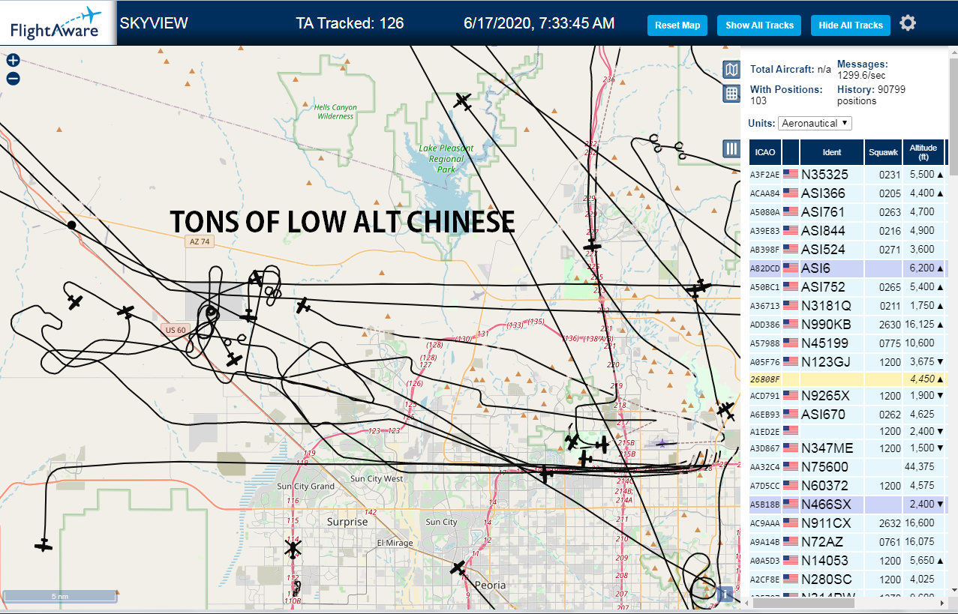Select the N14053 table row
The height and width of the screenshot is (614, 958).
tap(848, 560)
